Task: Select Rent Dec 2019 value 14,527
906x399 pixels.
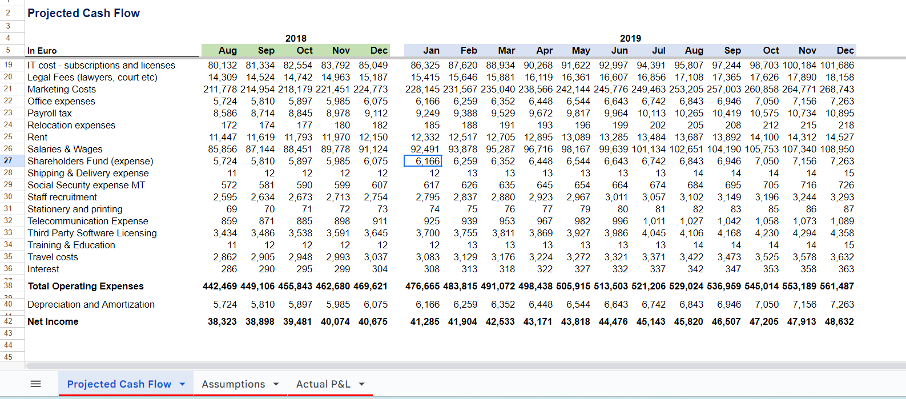Action: tap(839, 137)
